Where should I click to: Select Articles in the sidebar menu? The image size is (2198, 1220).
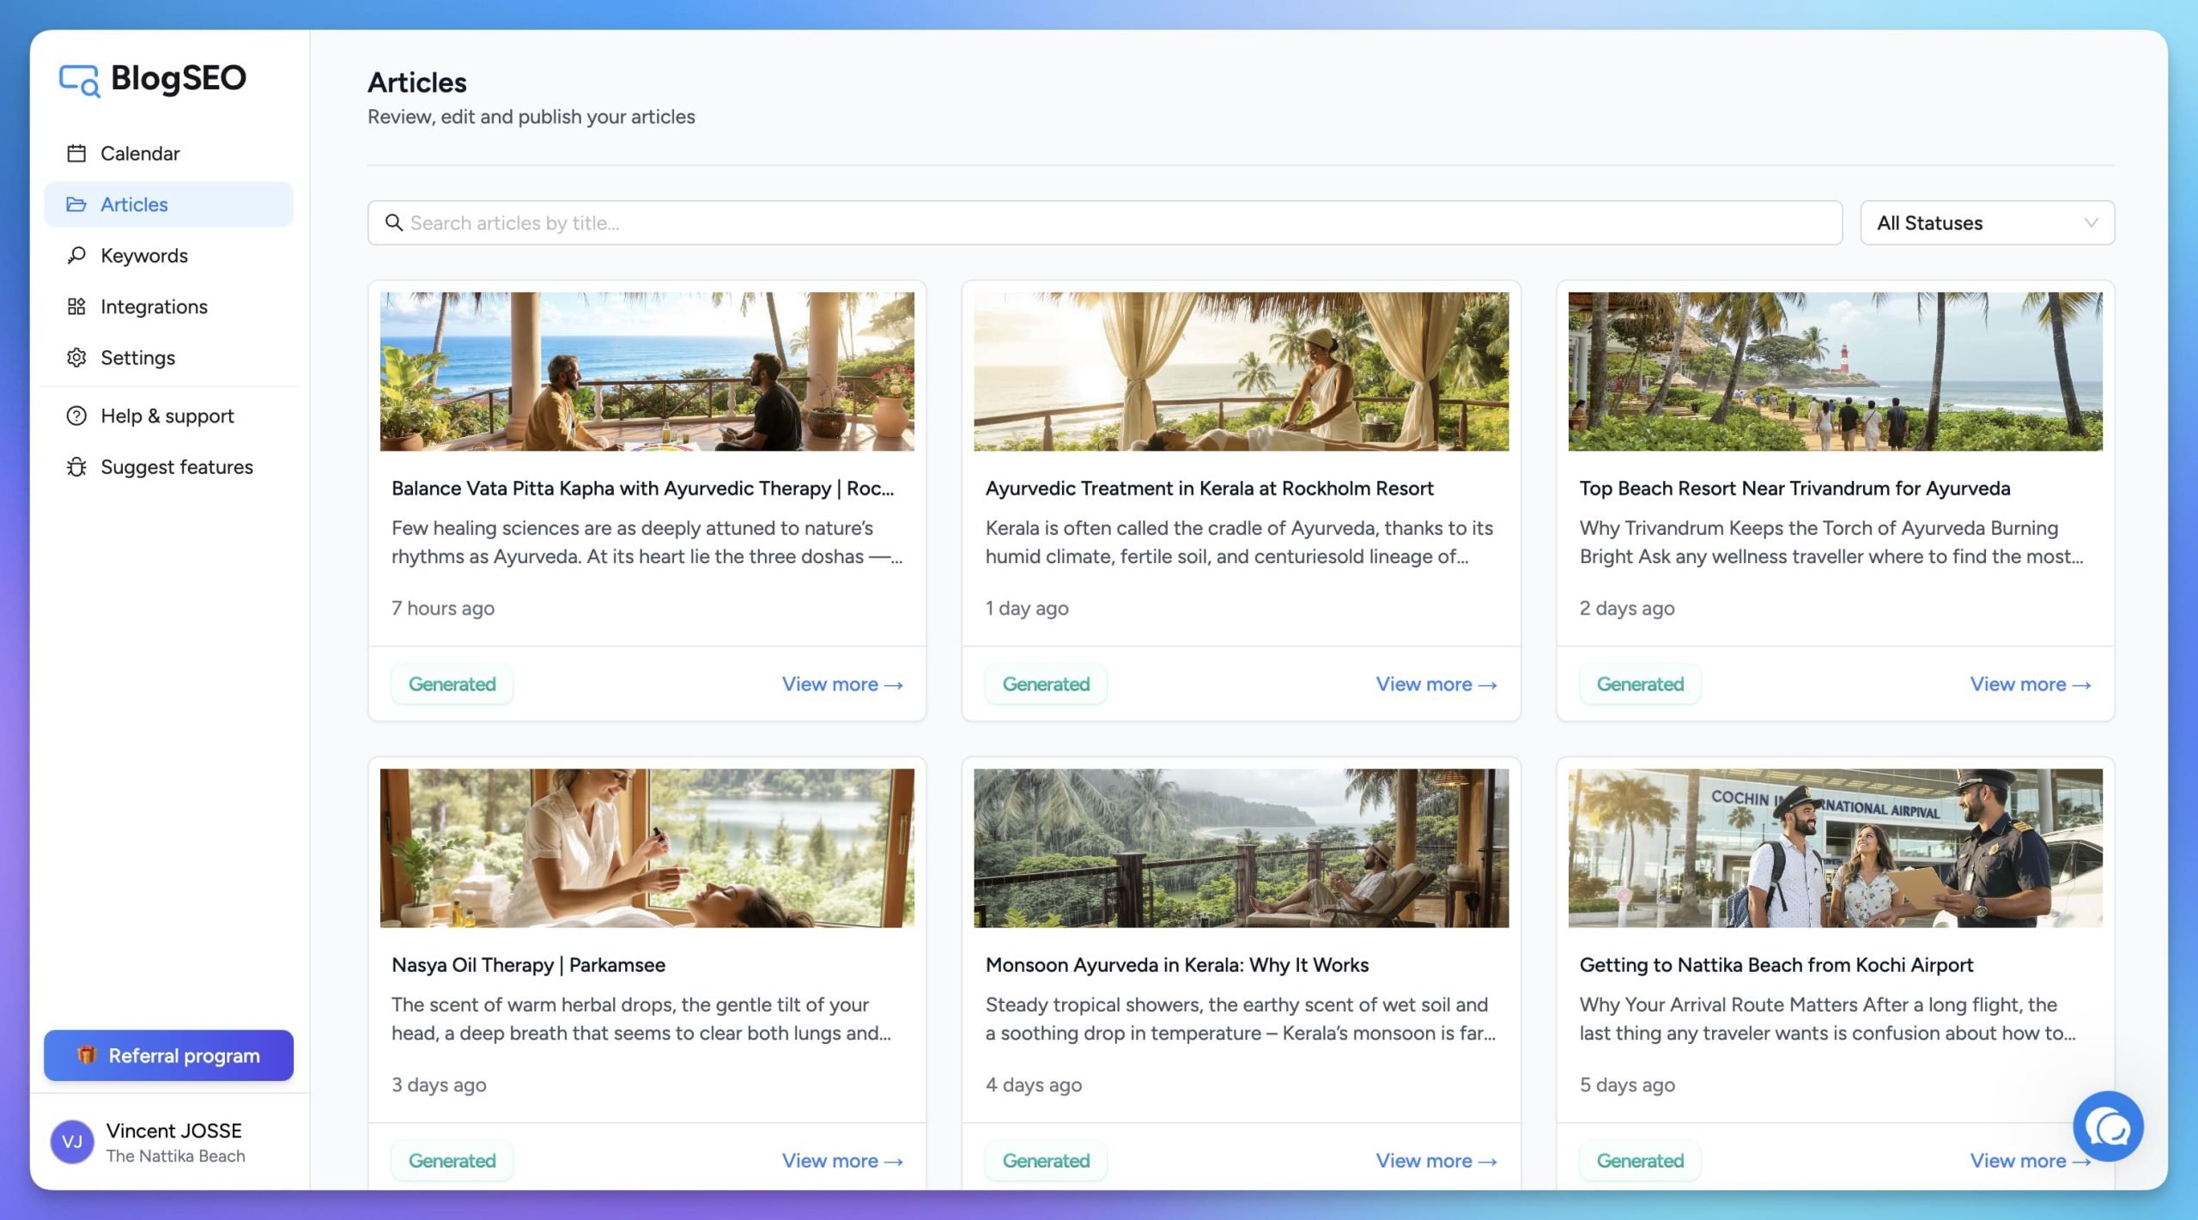[x=134, y=204]
